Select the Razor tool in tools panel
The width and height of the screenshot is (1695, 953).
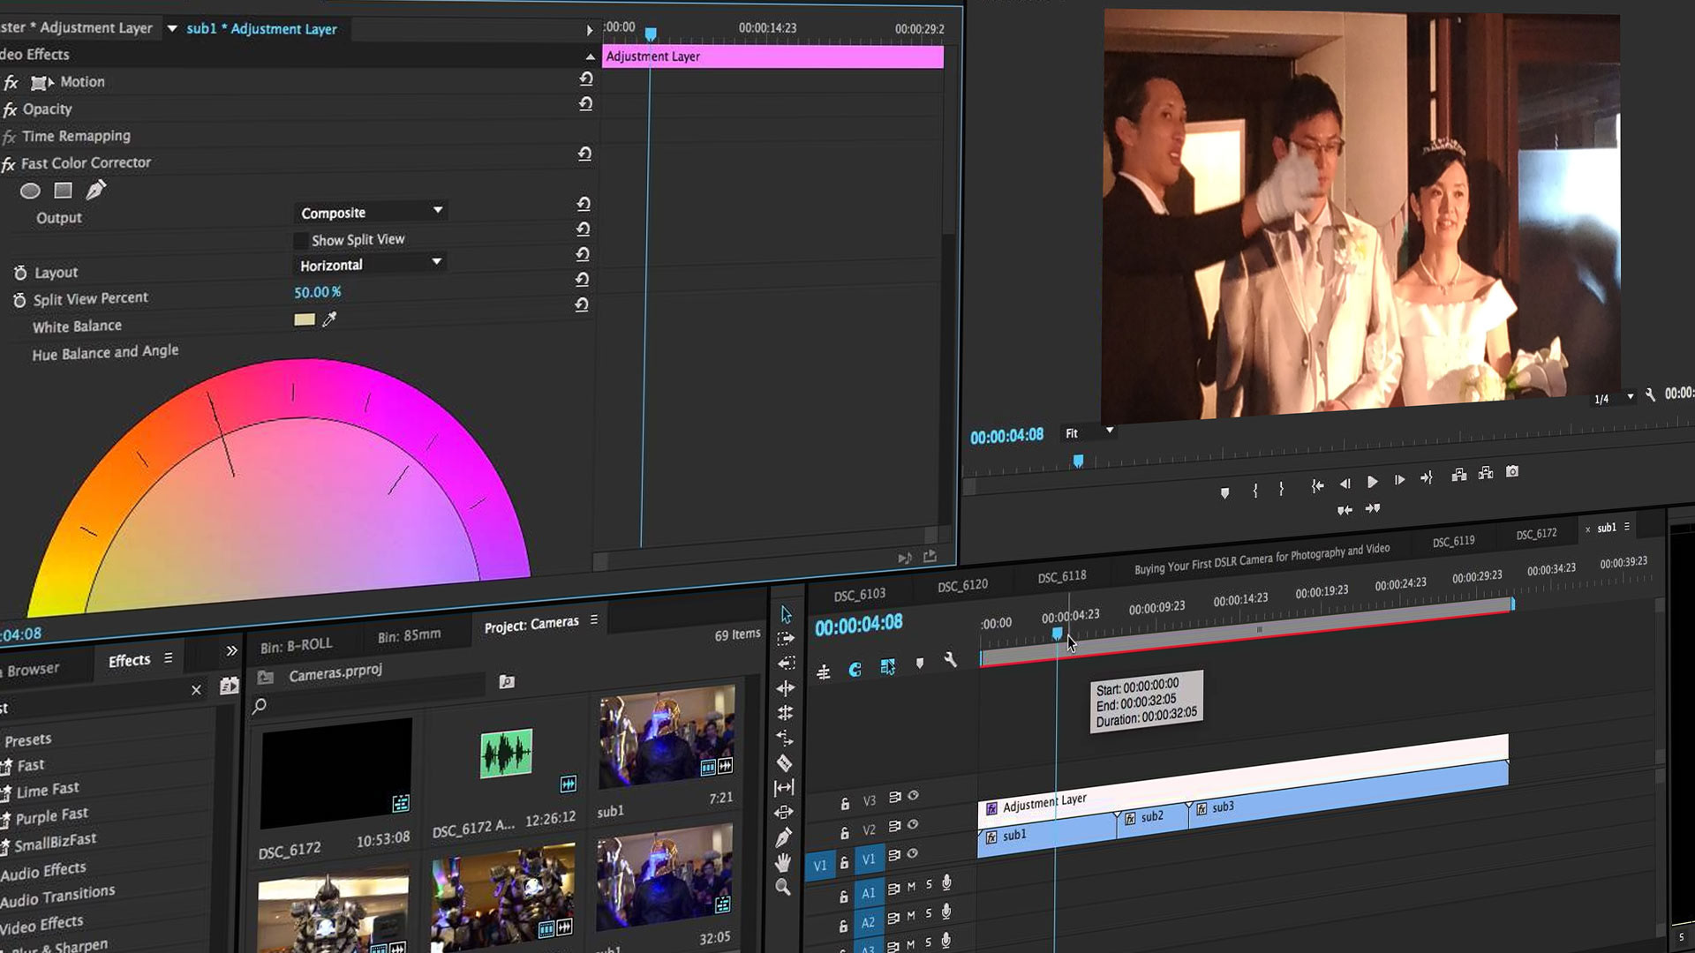[784, 763]
